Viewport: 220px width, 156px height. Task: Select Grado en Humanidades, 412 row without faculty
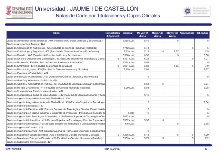pos(108,91)
